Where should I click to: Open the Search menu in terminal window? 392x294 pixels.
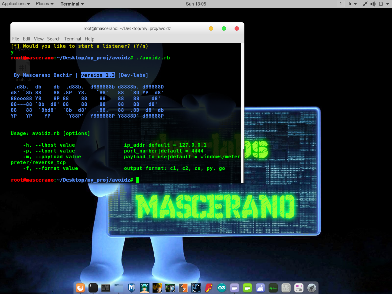[x=54, y=39]
